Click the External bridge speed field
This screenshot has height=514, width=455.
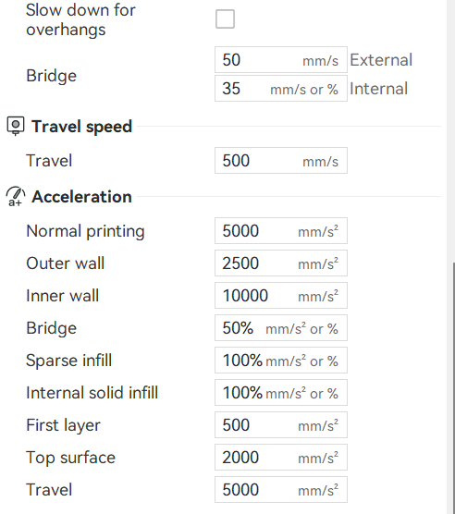click(x=281, y=60)
